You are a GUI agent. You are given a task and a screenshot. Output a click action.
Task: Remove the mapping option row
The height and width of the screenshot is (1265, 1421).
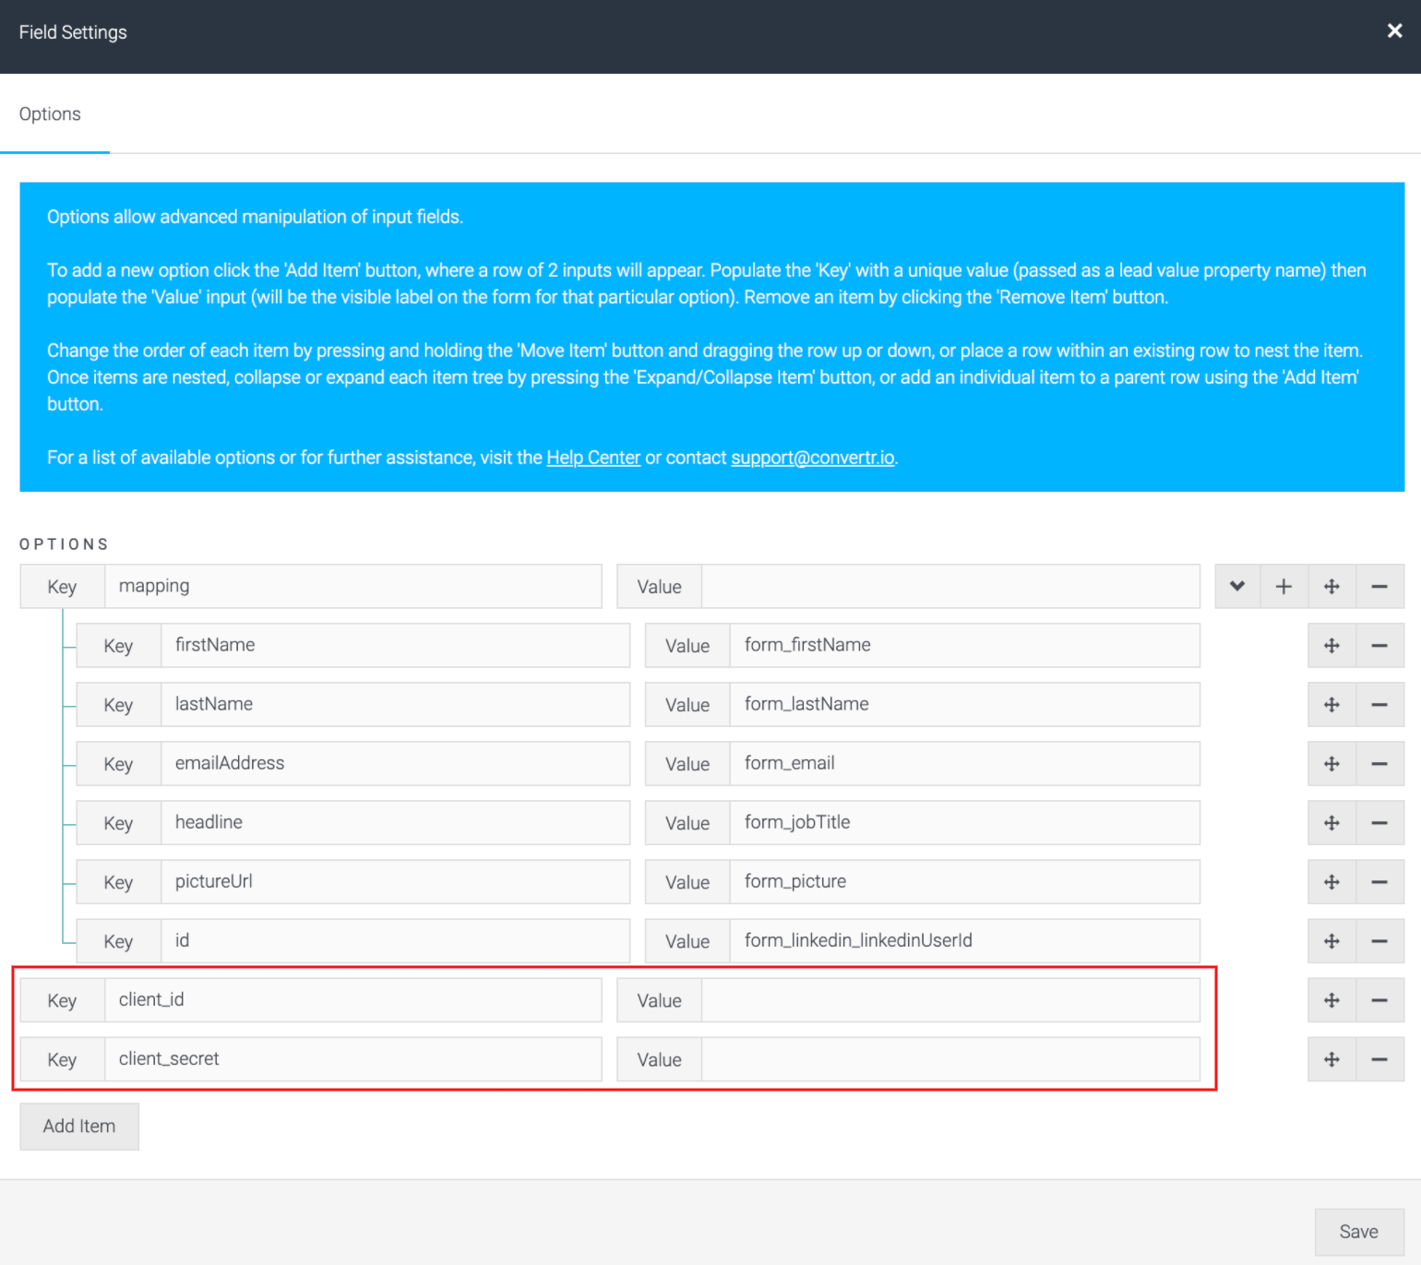pos(1379,586)
